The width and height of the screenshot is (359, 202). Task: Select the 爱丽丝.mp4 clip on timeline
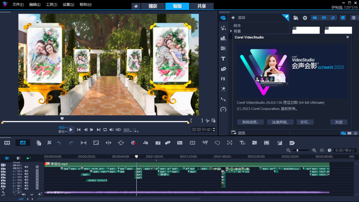point(187,164)
